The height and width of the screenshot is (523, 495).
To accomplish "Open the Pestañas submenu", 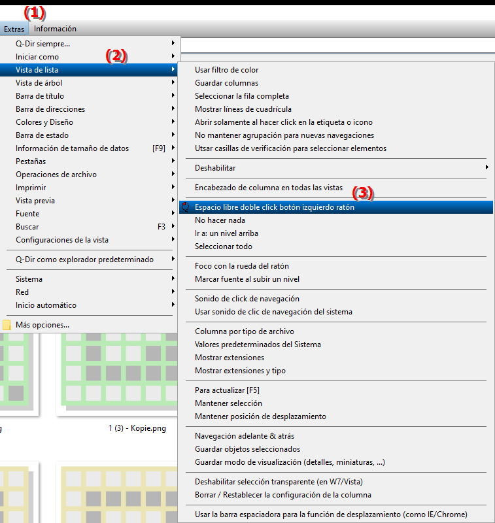I will tap(31, 161).
